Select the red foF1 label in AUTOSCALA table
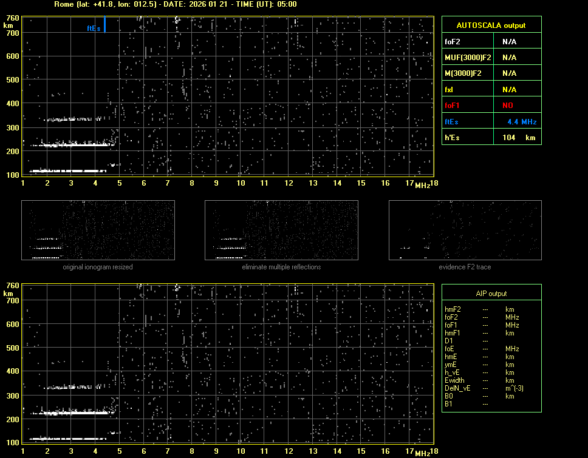588x458 pixels. (453, 106)
